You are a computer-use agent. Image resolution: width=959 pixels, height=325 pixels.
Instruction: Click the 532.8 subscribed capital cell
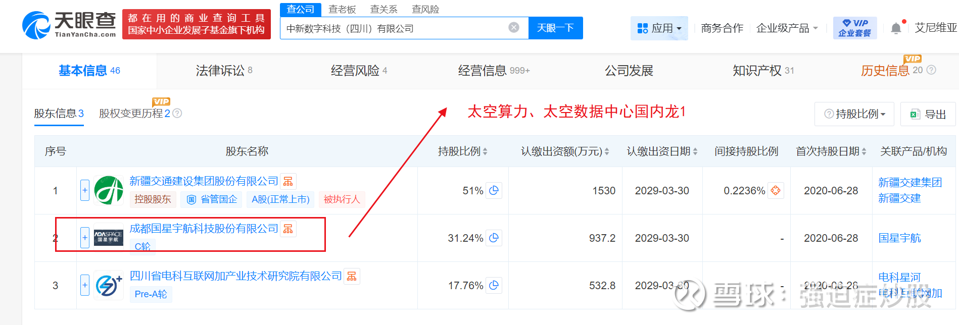(x=565, y=285)
